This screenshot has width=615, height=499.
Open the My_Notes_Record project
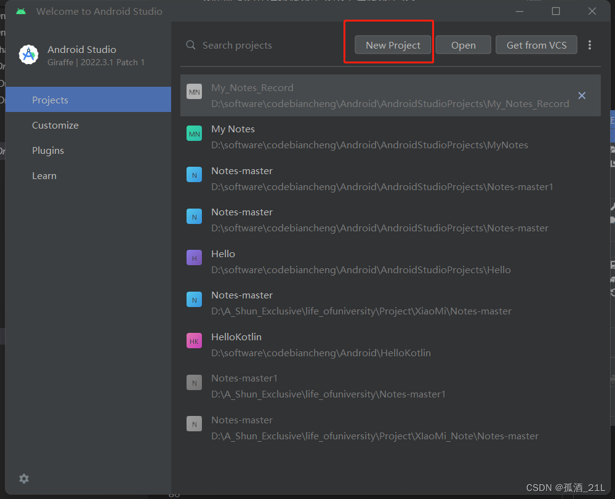tap(390, 95)
